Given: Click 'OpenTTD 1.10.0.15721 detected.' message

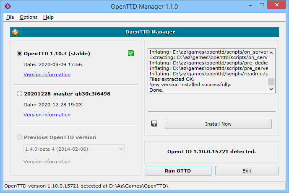Looking at the screenshot, I should (211, 152).
